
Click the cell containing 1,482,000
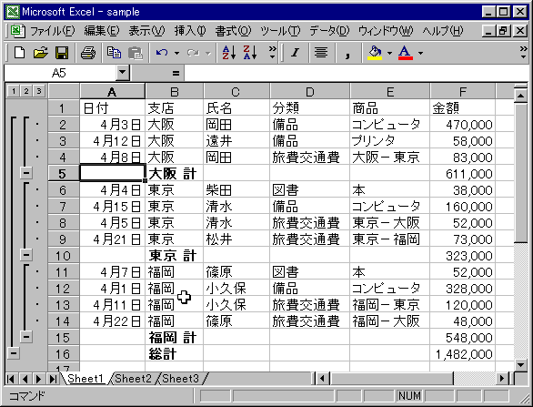tap(463, 354)
